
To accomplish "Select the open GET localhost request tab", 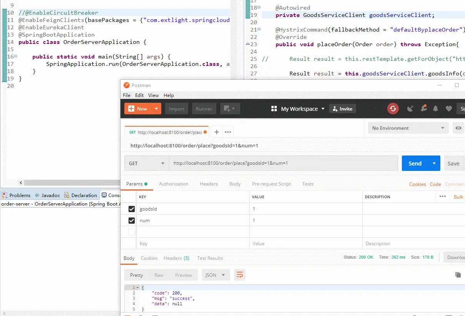I will [x=166, y=132].
